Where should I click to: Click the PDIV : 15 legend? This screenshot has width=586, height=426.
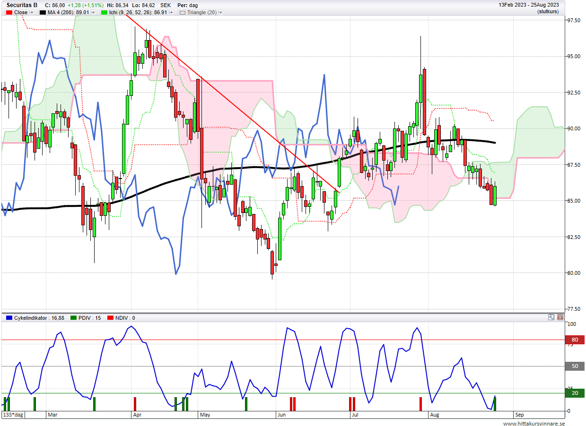point(86,318)
